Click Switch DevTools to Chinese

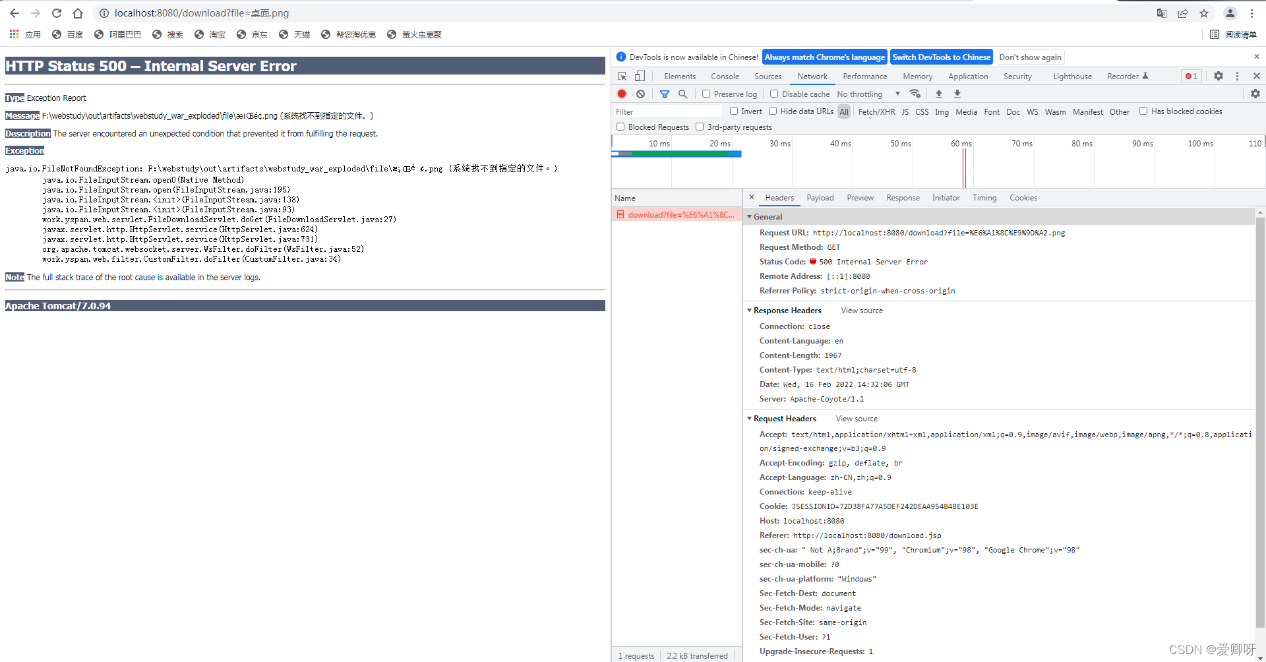pyautogui.click(x=941, y=57)
